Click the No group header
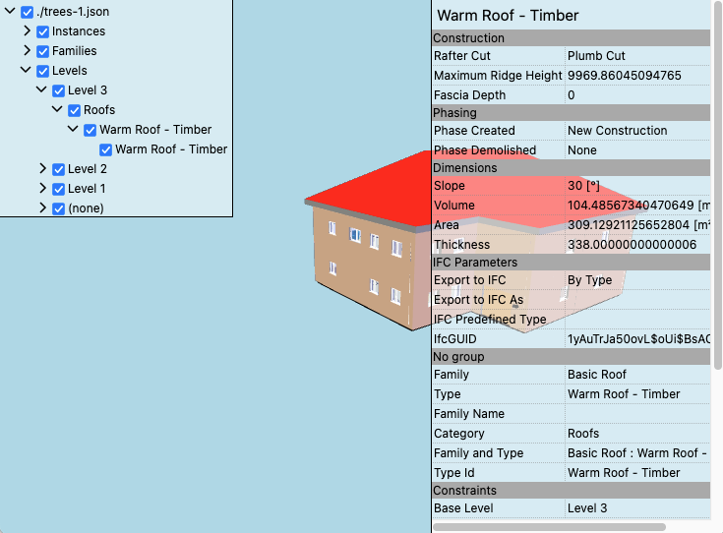The width and height of the screenshot is (723, 533). (x=572, y=356)
